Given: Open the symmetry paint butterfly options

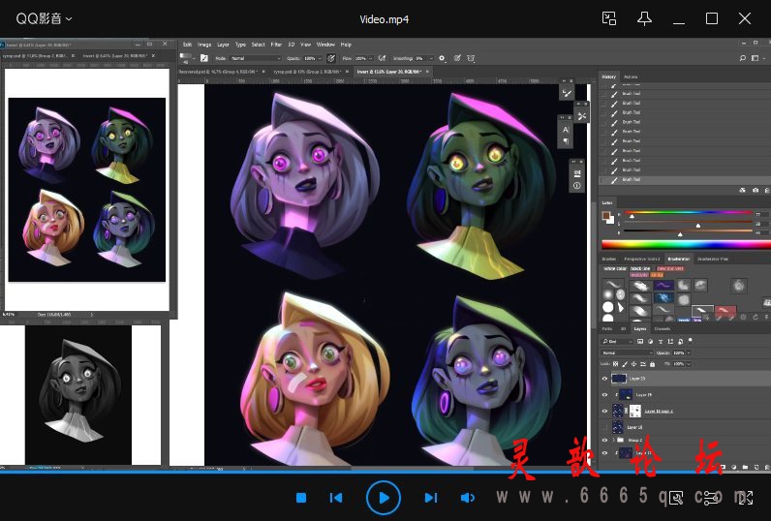Looking at the screenshot, I should pyautogui.click(x=471, y=58).
